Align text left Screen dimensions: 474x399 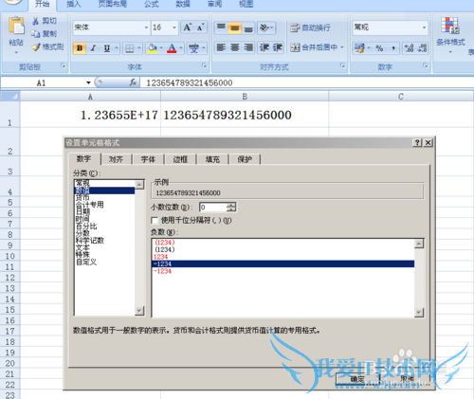tap(221, 47)
